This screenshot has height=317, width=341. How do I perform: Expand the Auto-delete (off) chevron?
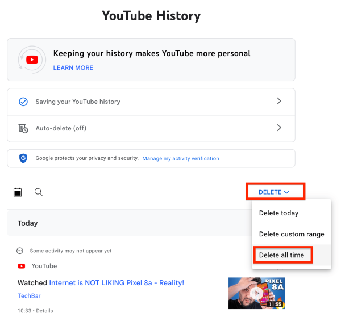click(x=279, y=128)
